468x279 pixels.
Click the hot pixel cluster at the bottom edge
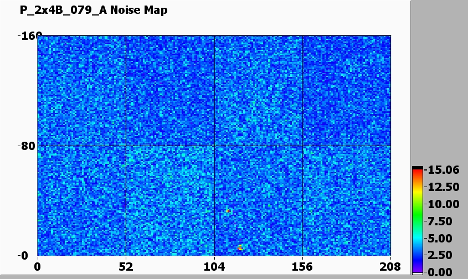click(240, 248)
